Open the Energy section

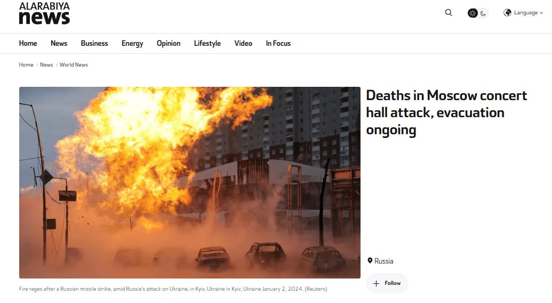pos(132,43)
